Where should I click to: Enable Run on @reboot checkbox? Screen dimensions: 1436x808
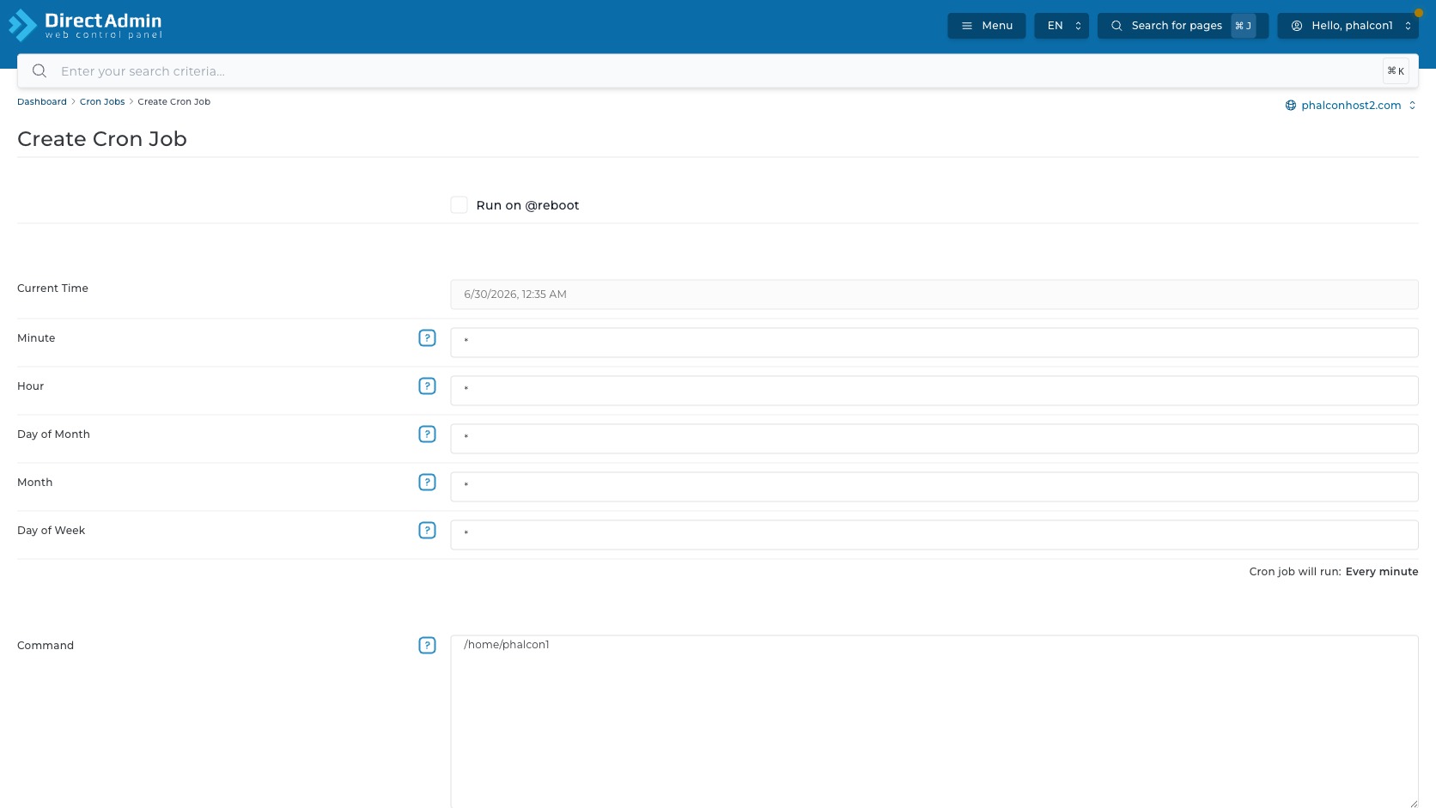pyautogui.click(x=459, y=205)
